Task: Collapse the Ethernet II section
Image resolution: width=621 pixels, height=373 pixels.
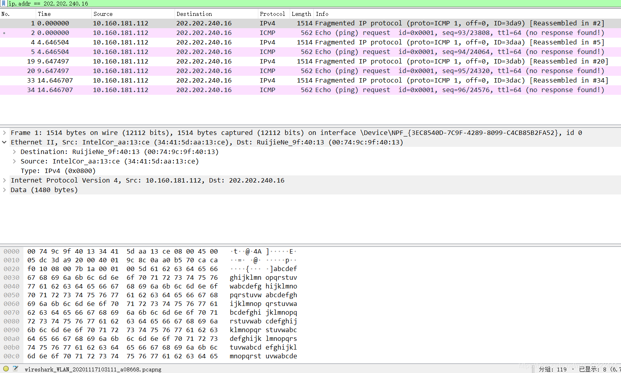Action: (x=4, y=142)
